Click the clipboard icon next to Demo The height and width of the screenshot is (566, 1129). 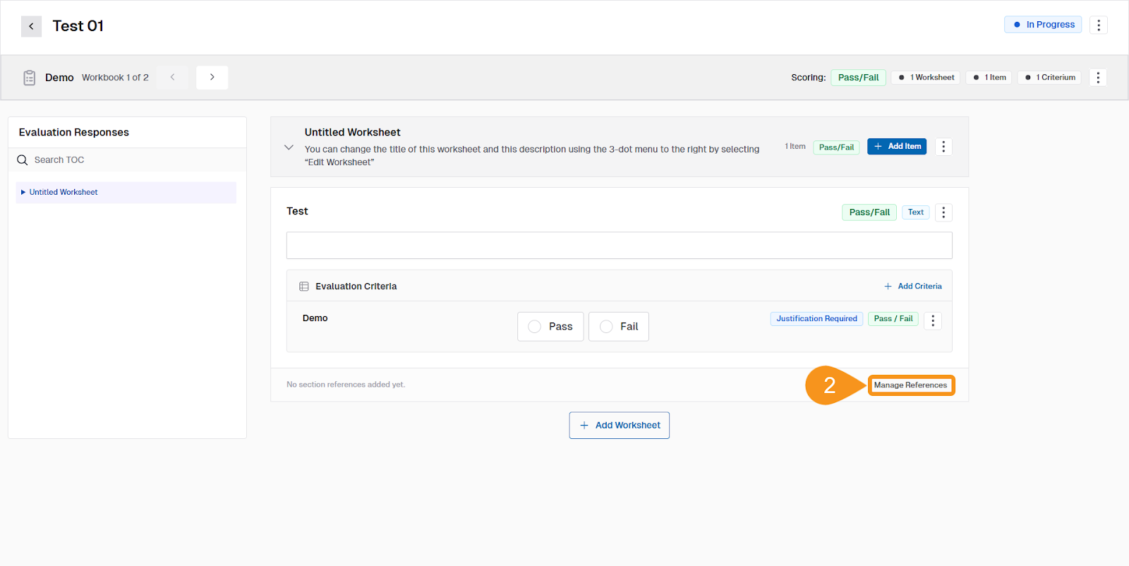(x=29, y=78)
